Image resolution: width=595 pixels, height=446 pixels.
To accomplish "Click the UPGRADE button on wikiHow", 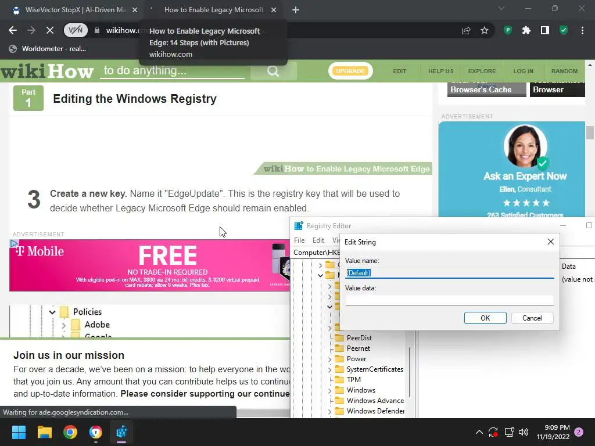I will coord(350,71).
